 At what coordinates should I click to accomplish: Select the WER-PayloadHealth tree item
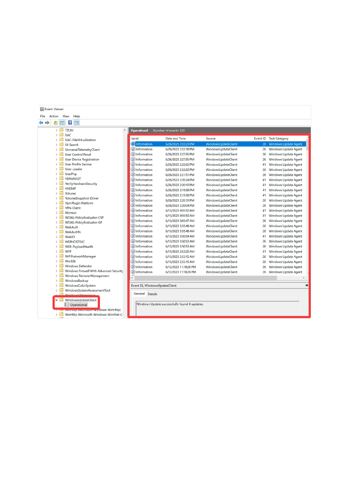coord(79,247)
